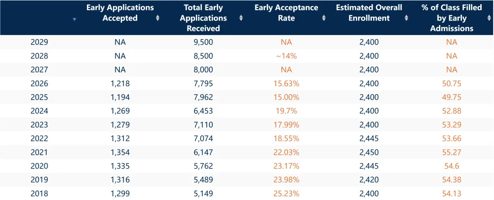This screenshot has height=200, width=494.
Task: Toggle year column descending sort arrow
Action: tap(75, 20)
